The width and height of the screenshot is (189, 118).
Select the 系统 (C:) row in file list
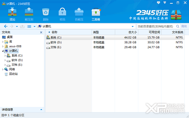pyautogui.click(x=115, y=37)
